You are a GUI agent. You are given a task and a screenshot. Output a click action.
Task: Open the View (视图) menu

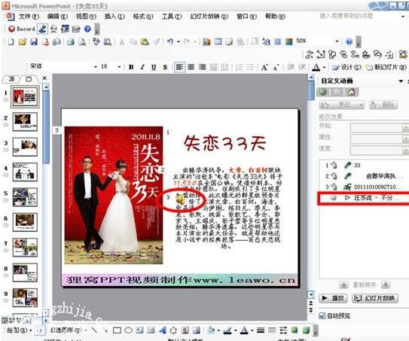coord(86,17)
